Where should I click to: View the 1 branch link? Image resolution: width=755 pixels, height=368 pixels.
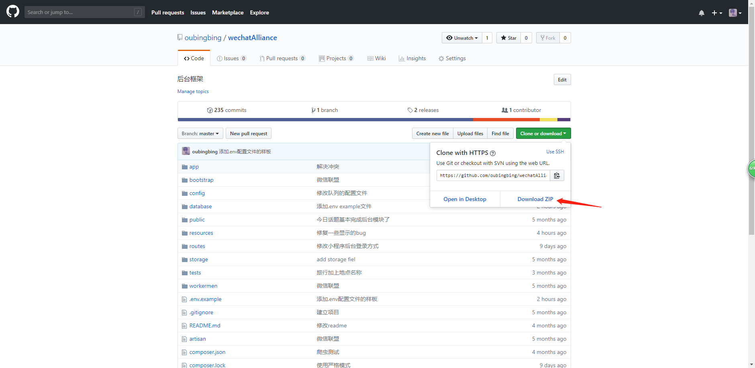click(324, 110)
